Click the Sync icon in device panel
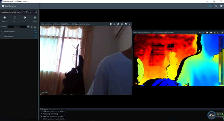The height and width of the screenshot is (121, 224). click(15, 18)
